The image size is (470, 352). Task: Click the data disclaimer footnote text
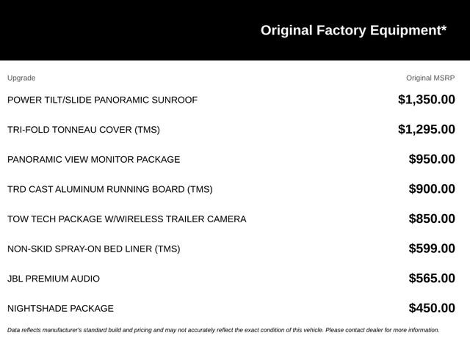click(223, 330)
